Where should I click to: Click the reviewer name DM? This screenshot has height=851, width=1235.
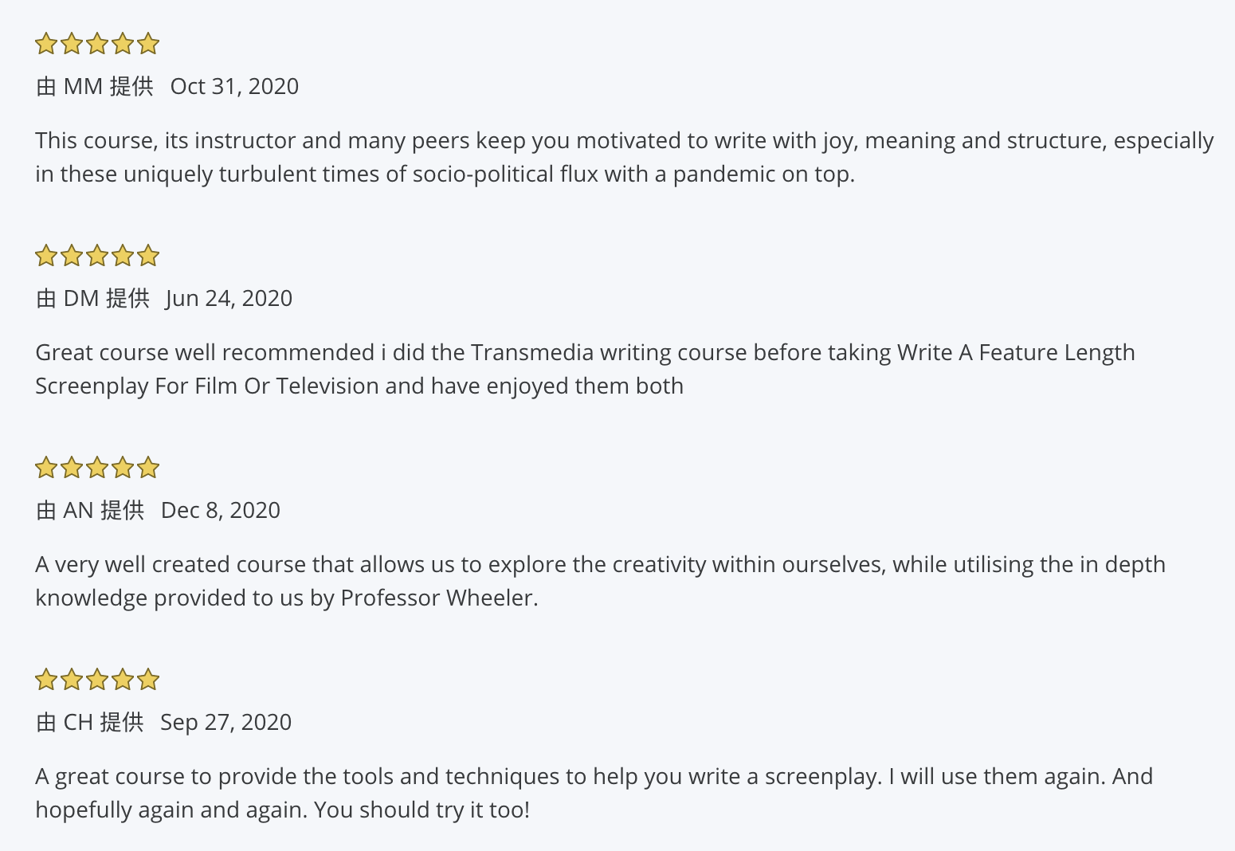pos(81,298)
